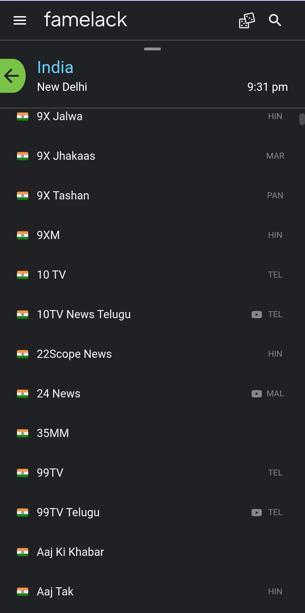Open search with the magnifier icon
This screenshot has height=613, width=305.
tap(275, 20)
